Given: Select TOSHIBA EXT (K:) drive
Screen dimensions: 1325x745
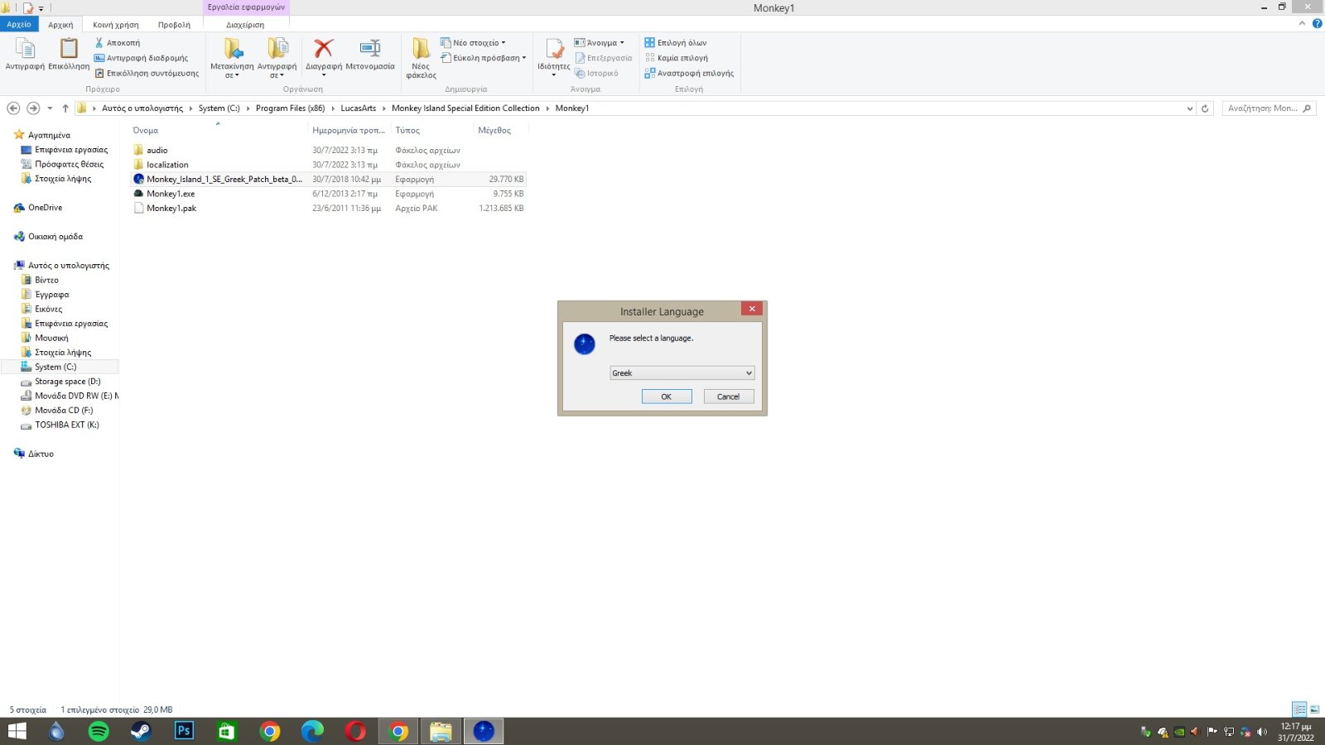Looking at the screenshot, I should point(66,425).
